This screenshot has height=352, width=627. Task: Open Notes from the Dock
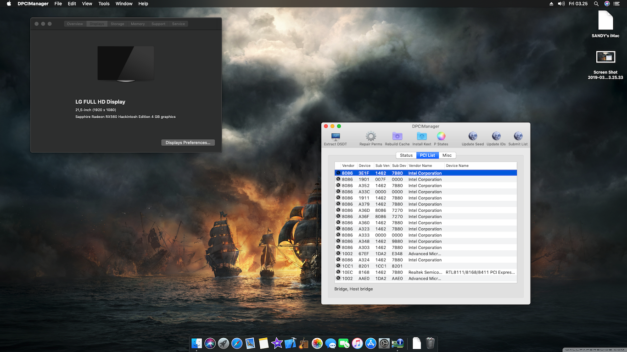click(263, 343)
